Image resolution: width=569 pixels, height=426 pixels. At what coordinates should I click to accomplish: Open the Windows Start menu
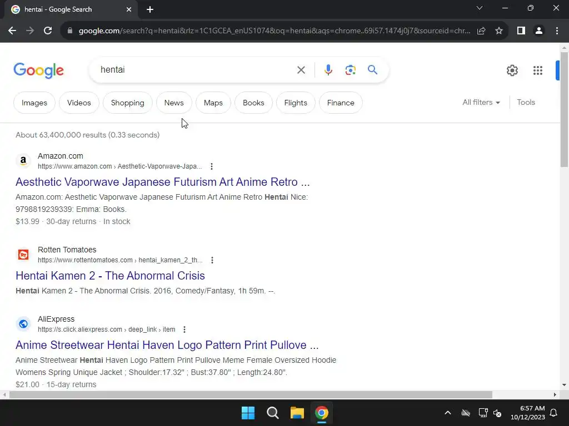tap(248, 413)
